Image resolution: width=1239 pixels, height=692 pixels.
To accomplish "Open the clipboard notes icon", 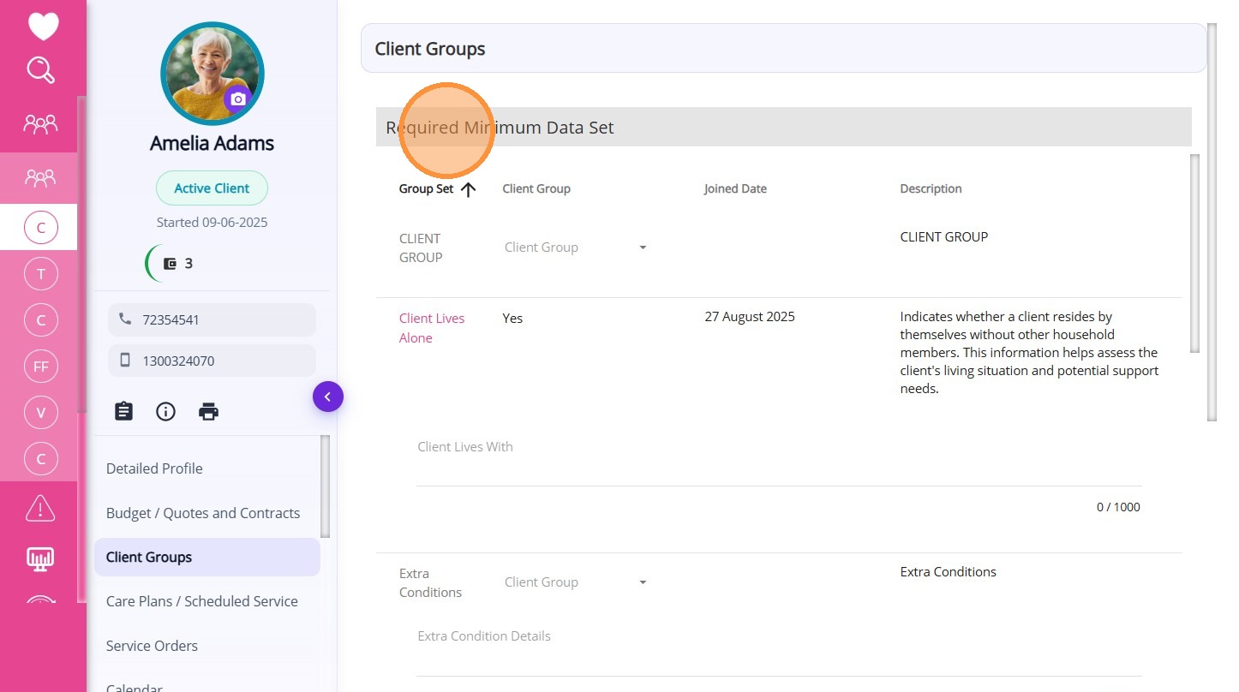I will point(124,411).
